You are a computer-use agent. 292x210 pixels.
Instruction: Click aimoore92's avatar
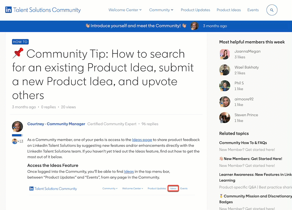(x=225, y=102)
